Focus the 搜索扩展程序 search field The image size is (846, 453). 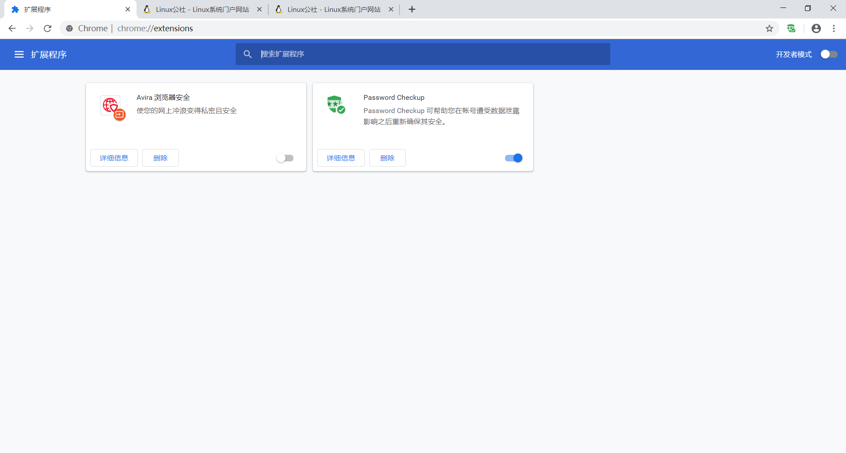(423, 54)
